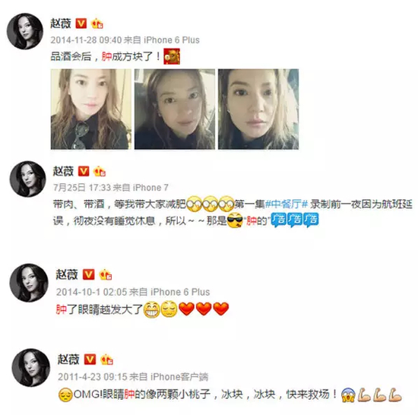Click the iPhone 6 Plus source on the 2014-11-28 post
The image size is (418, 415).
[172, 40]
